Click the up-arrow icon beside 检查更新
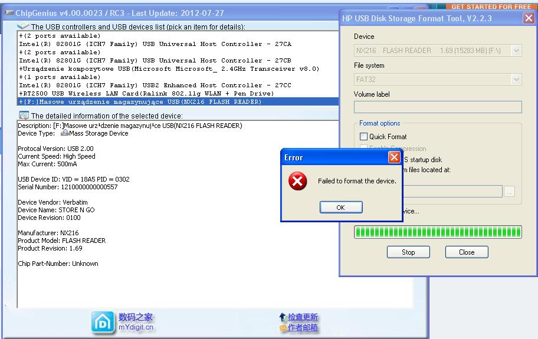The width and height of the screenshot is (538, 339). (x=283, y=317)
